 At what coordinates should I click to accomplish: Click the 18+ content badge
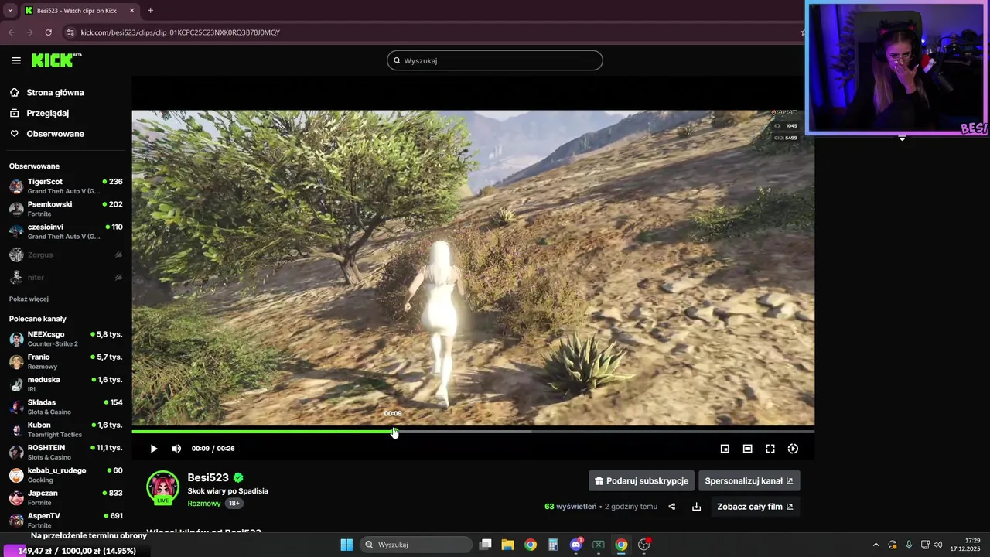click(234, 504)
